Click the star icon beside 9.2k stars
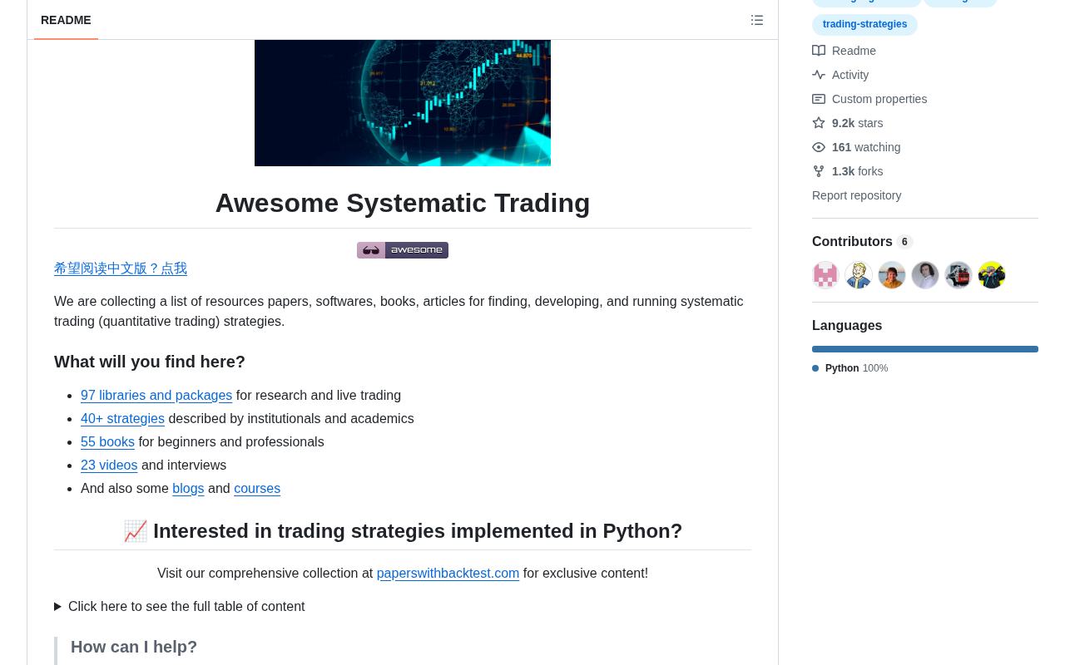1065x665 pixels. pyautogui.click(x=819, y=123)
